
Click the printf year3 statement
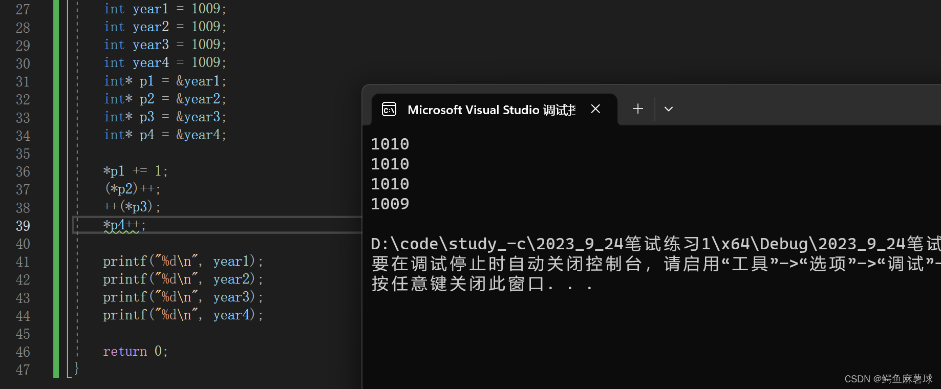[183, 297]
